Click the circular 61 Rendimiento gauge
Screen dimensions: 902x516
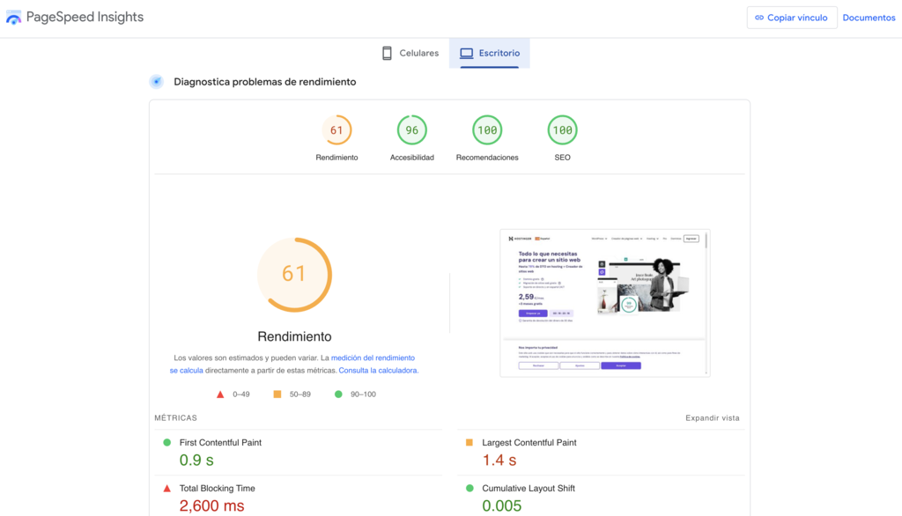click(295, 274)
